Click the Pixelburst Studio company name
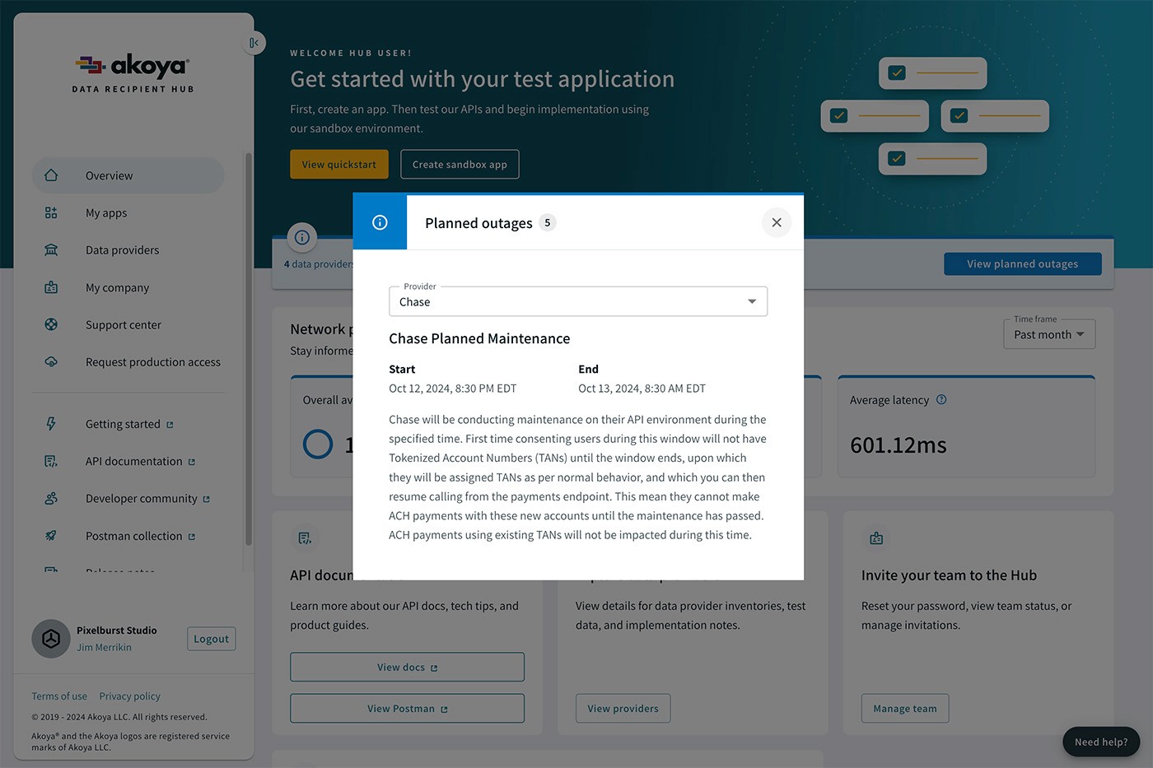This screenshot has width=1153, height=768. click(x=117, y=631)
